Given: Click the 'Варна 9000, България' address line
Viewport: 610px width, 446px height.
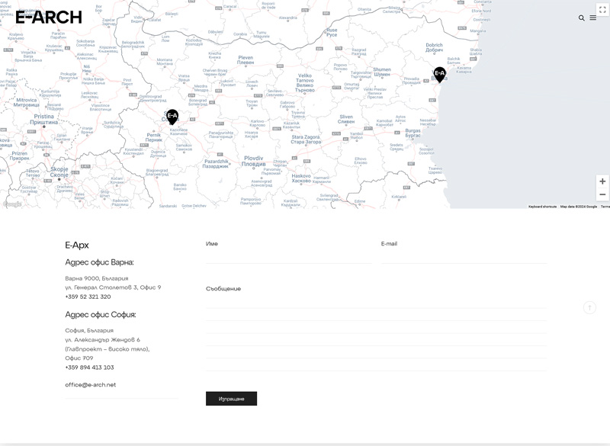Looking at the screenshot, I should pyautogui.click(x=97, y=278).
